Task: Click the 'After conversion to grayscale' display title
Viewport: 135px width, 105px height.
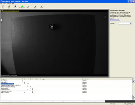Action: point(10,11)
